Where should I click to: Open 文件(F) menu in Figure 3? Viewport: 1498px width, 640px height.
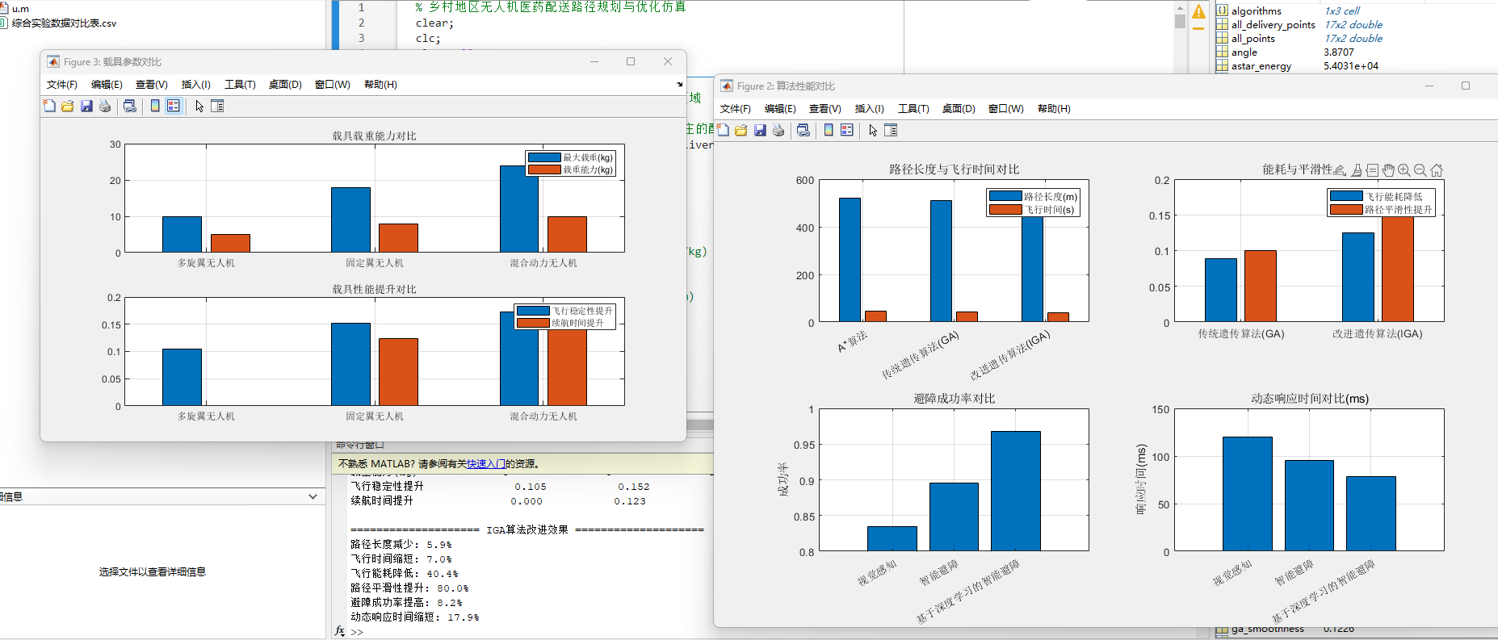(x=61, y=84)
